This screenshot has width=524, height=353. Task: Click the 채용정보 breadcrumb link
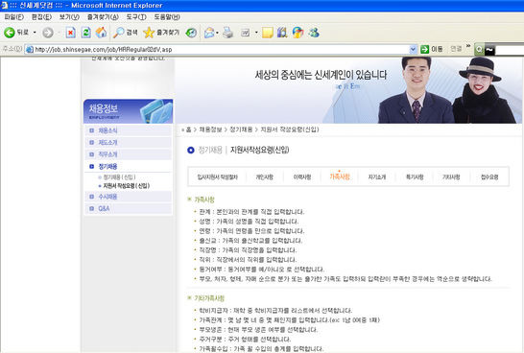210,129
